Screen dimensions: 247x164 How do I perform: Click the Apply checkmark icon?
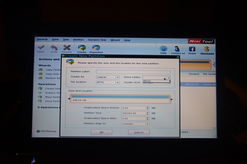[x=41, y=47]
